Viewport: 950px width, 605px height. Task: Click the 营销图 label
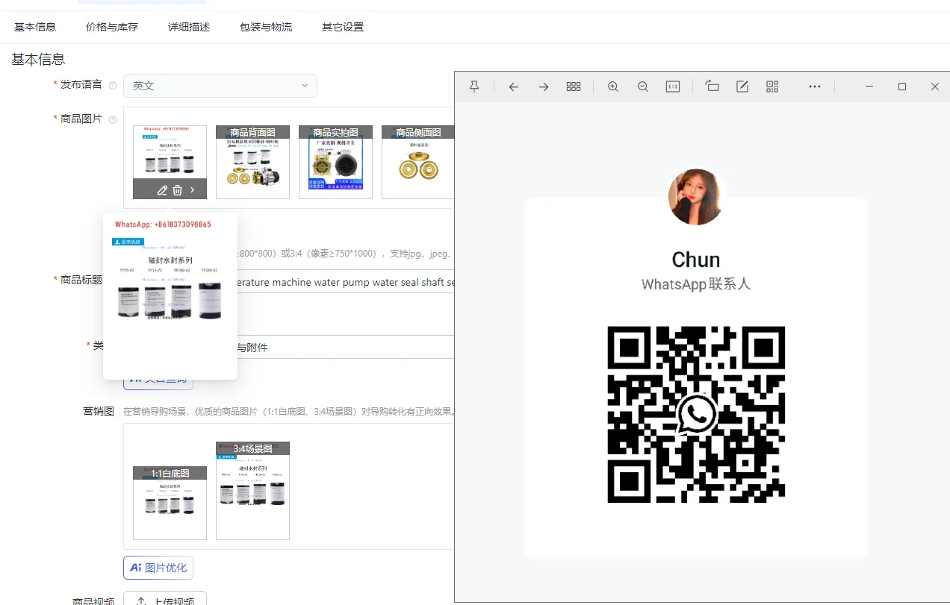click(x=99, y=411)
